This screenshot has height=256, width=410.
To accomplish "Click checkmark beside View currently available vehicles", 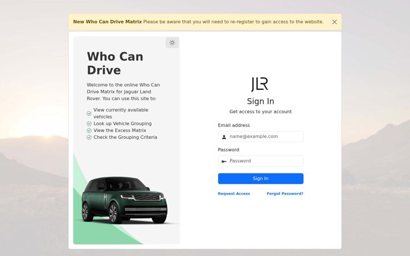I will pyautogui.click(x=89, y=113).
